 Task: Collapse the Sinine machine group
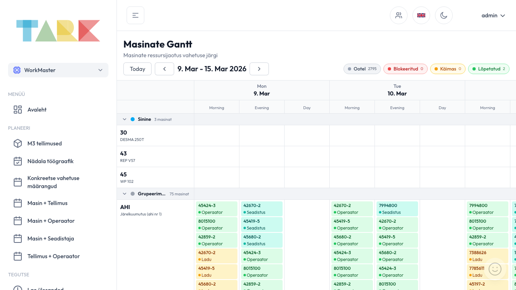click(x=125, y=119)
